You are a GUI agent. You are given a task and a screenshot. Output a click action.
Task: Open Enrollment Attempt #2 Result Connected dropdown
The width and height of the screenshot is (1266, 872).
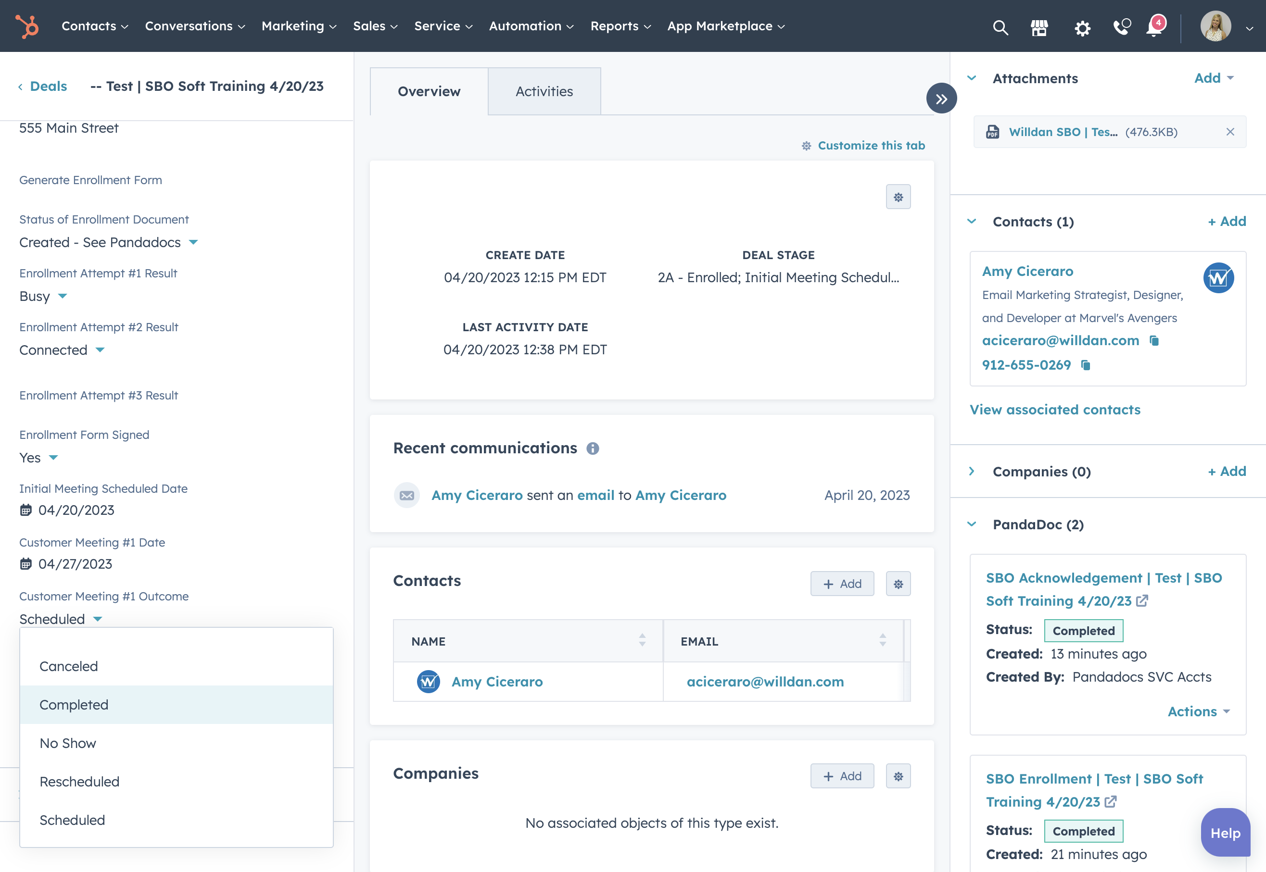tap(62, 349)
